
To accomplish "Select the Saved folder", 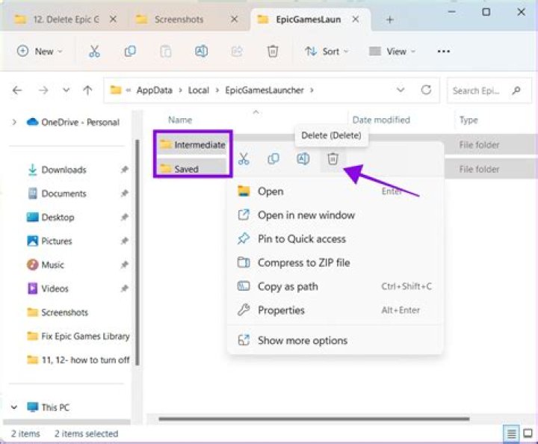I will click(x=180, y=169).
